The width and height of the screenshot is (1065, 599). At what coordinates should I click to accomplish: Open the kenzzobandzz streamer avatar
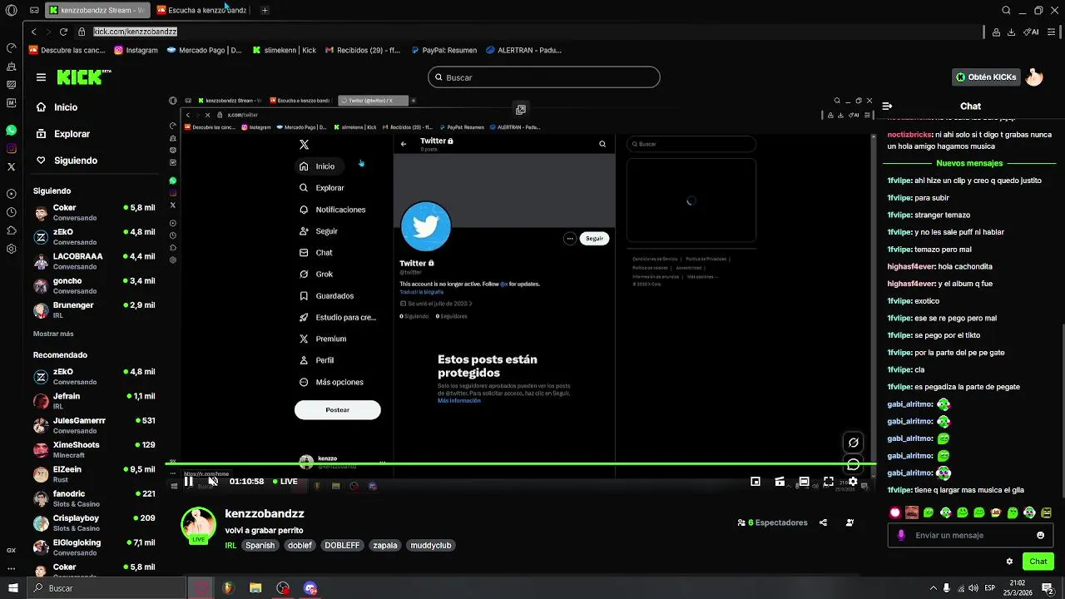(199, 525)
